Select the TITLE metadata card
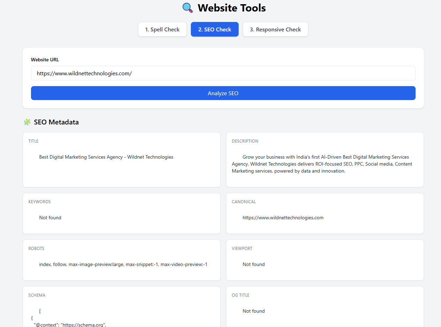This screenshot has width=441, height=327. [121, 160]
